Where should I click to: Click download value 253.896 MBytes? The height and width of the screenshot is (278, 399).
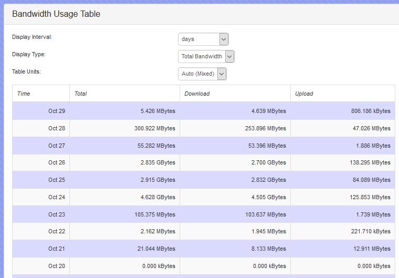point(266,128)
